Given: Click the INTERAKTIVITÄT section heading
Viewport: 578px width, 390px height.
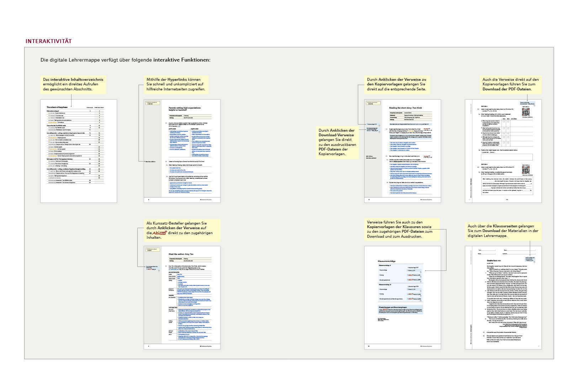Looking at the screenshot, I should [49, 41].
